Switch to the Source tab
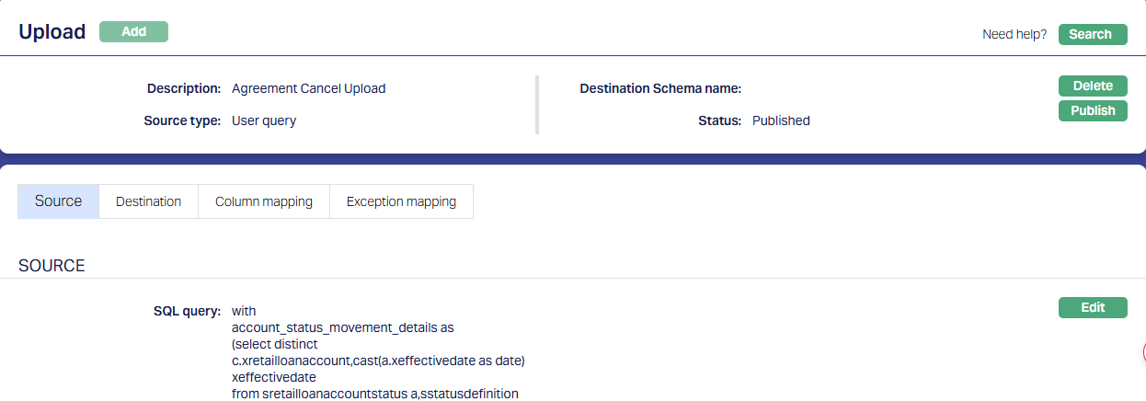The height and width of the screenshot is (401, 1146). [58, 201]
